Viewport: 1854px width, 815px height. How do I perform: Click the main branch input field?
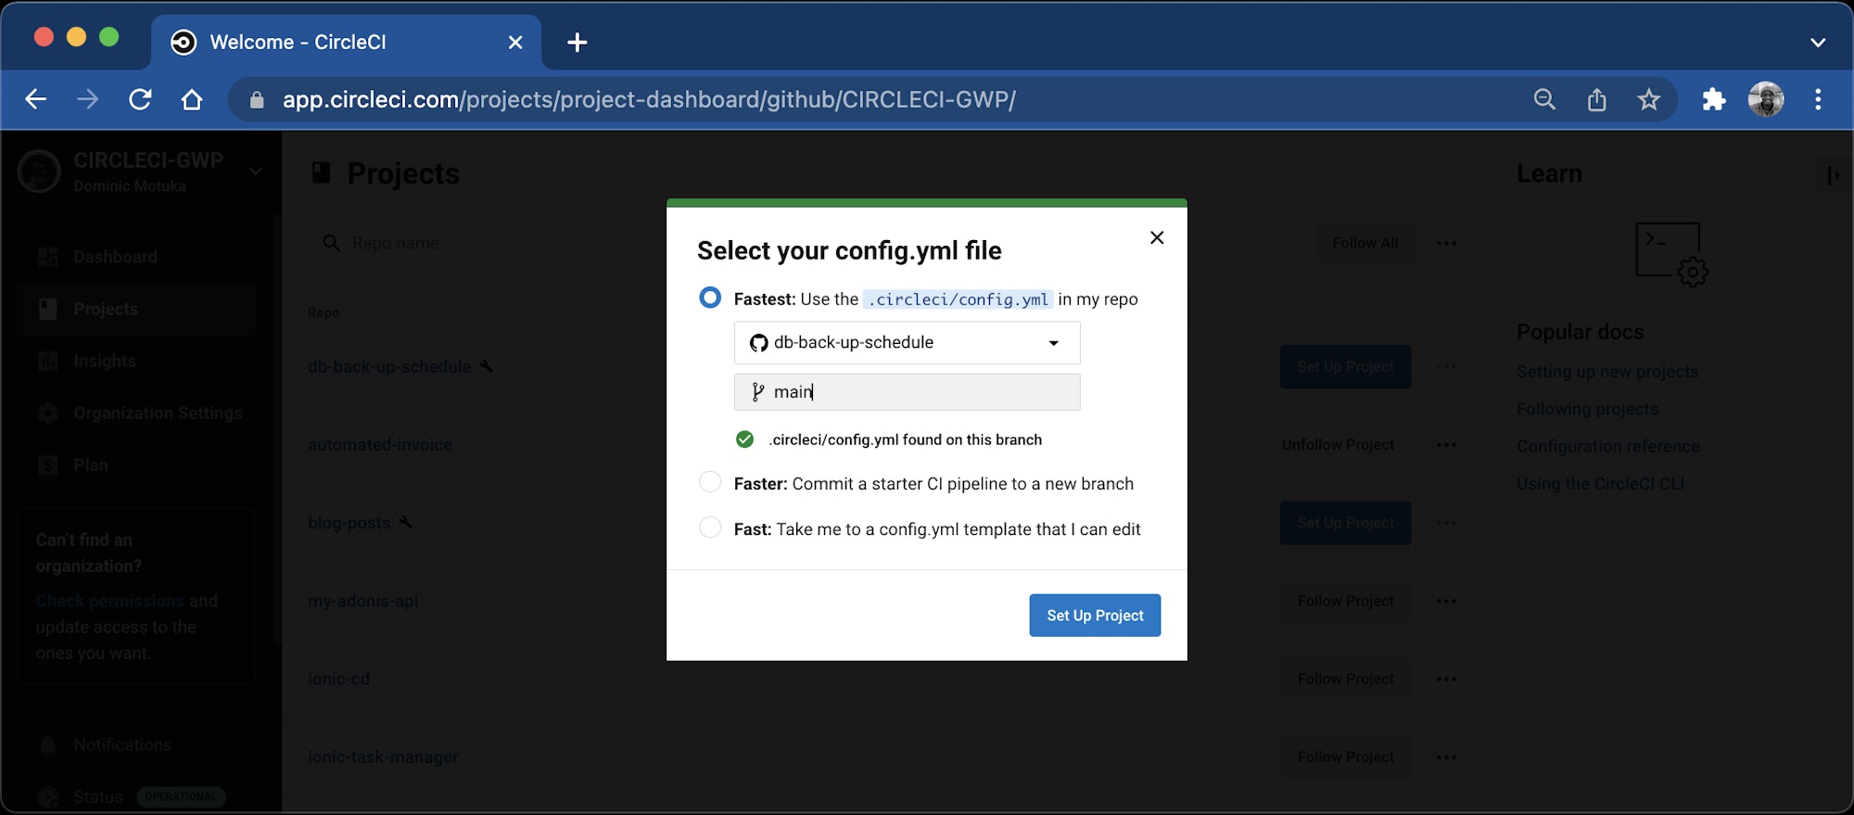(x=907, y=392)
